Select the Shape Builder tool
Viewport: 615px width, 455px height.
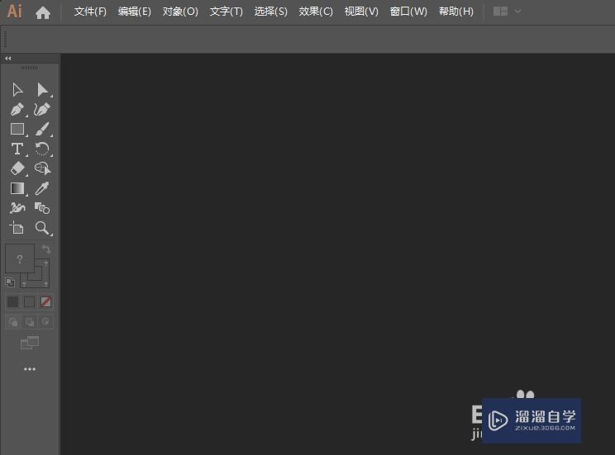(x=42, y=168)
